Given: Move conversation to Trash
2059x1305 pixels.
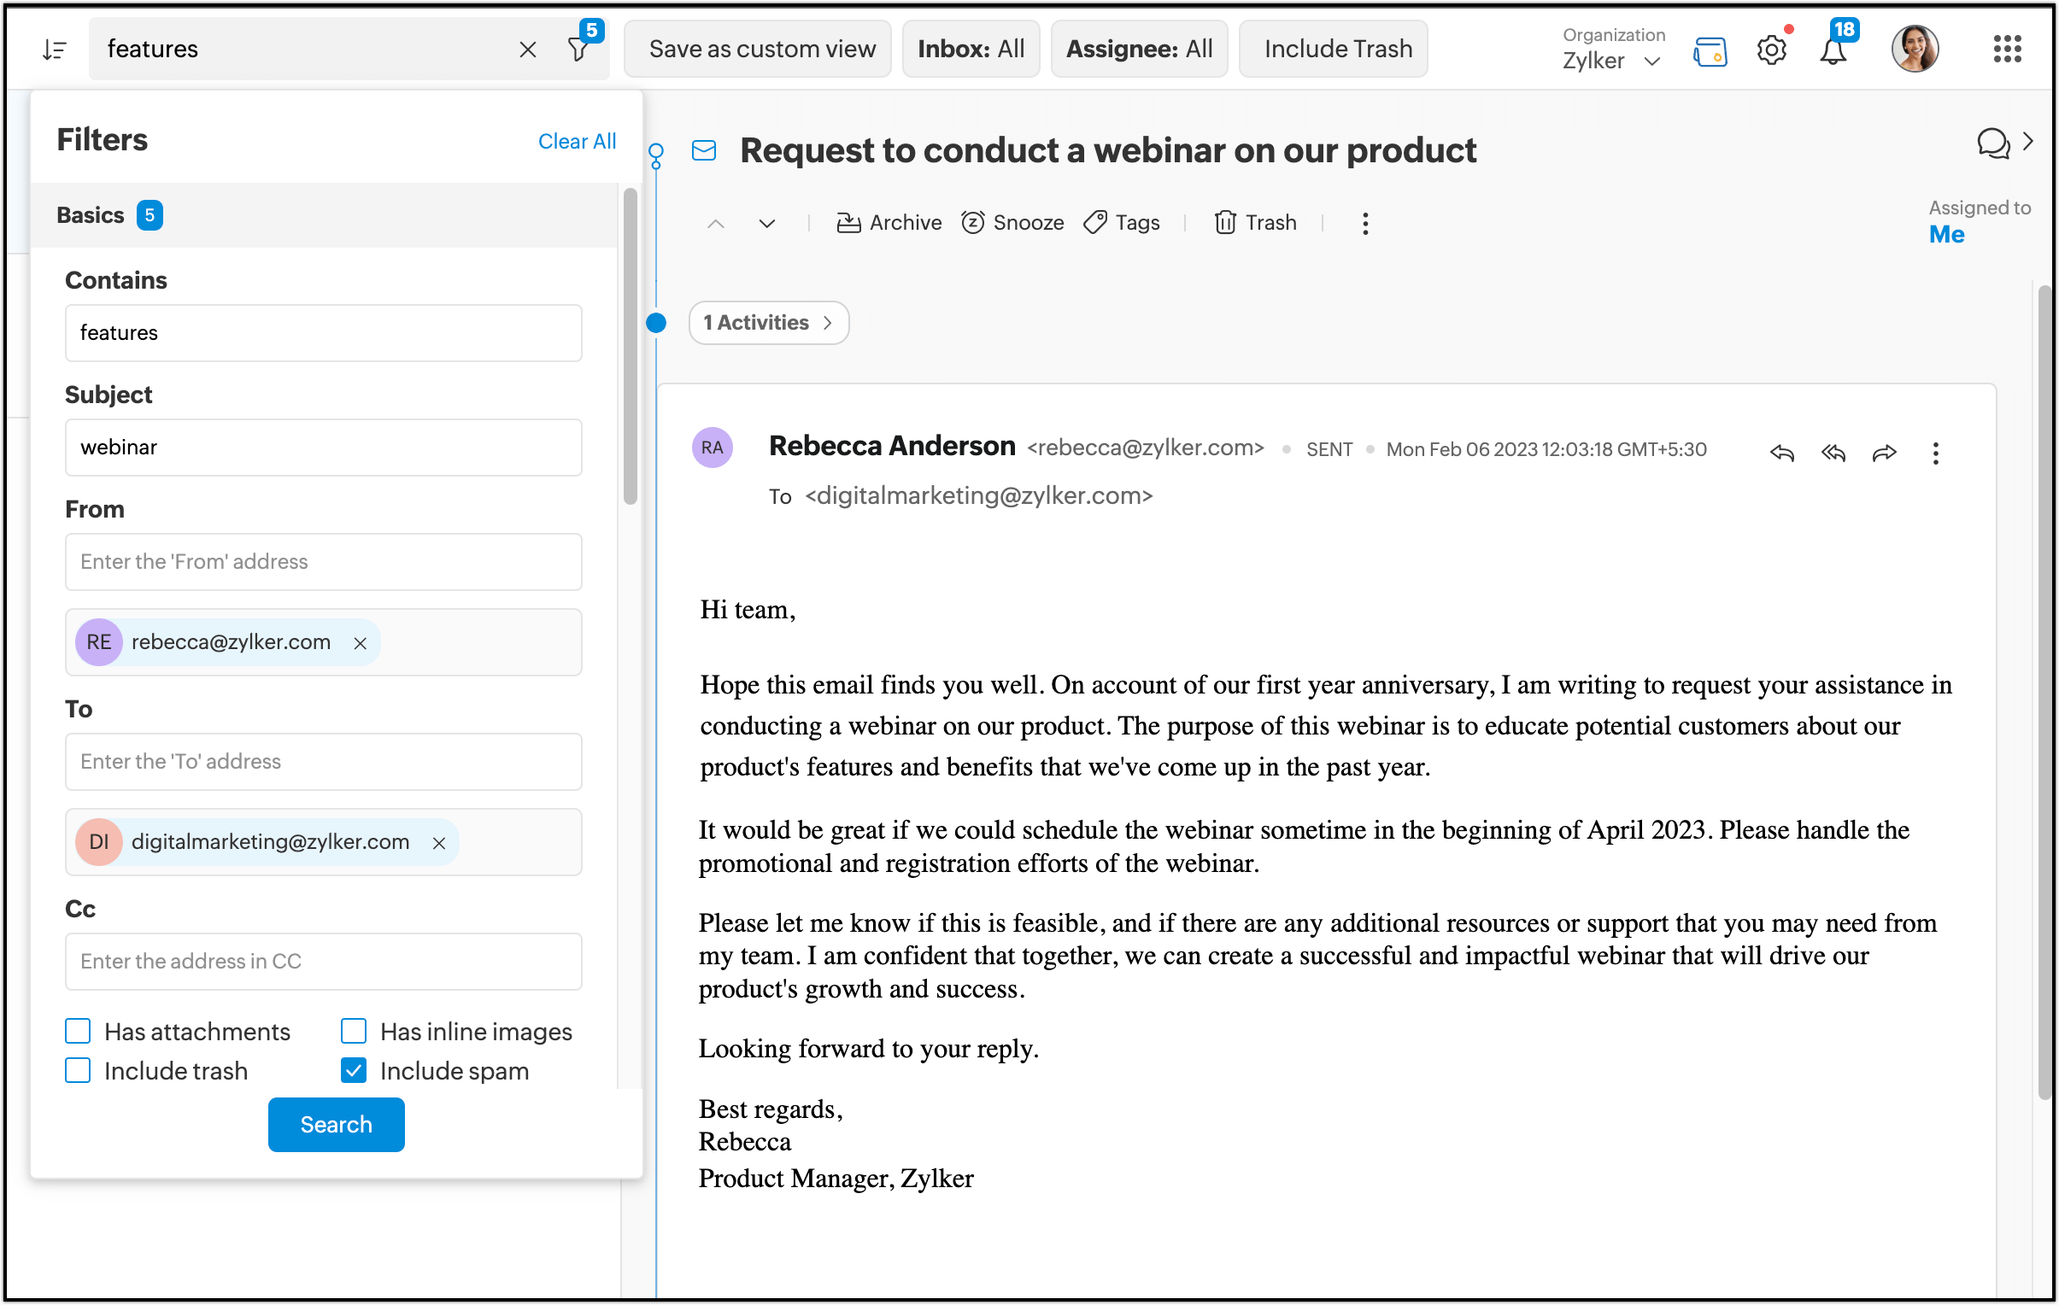Looking at the screenshot, I should pyautogui.click(x=1254, y=223).
